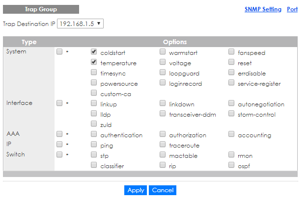Open the SNMP Setting link
The height and width of the screenshot is (202, 308).
click(x=263, y=9)
